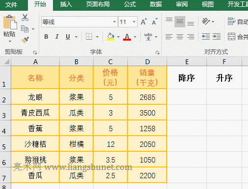The width and height of the screenshot is (248, 189).
Task: Open the 文件 menu
Action: coord(11,4)
